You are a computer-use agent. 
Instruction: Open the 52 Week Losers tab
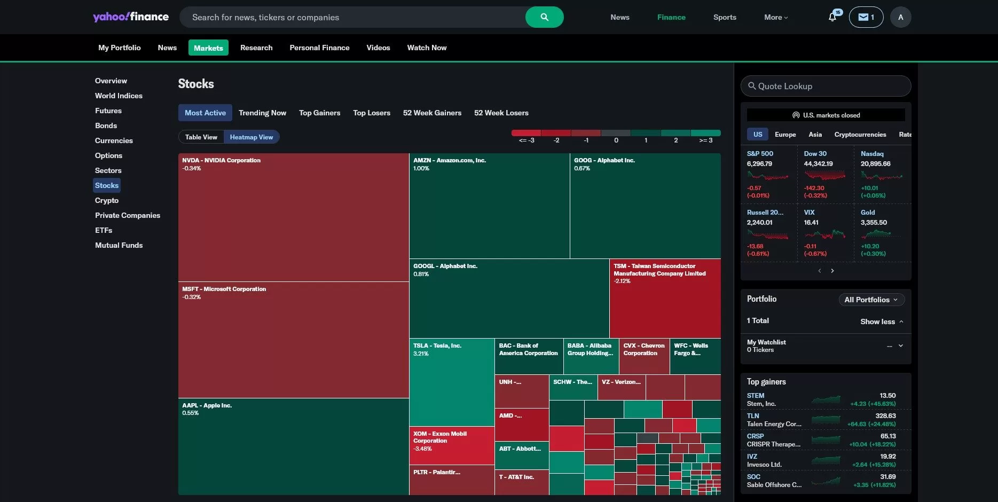501,113
